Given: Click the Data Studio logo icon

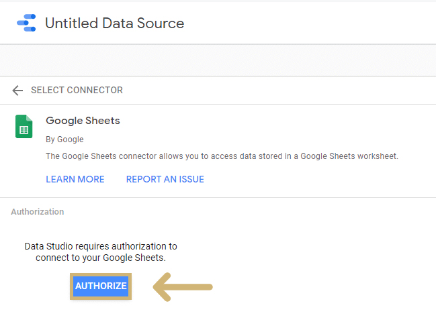Looking at the screenshot, I should pyautogui.click(x=26, y=23).
